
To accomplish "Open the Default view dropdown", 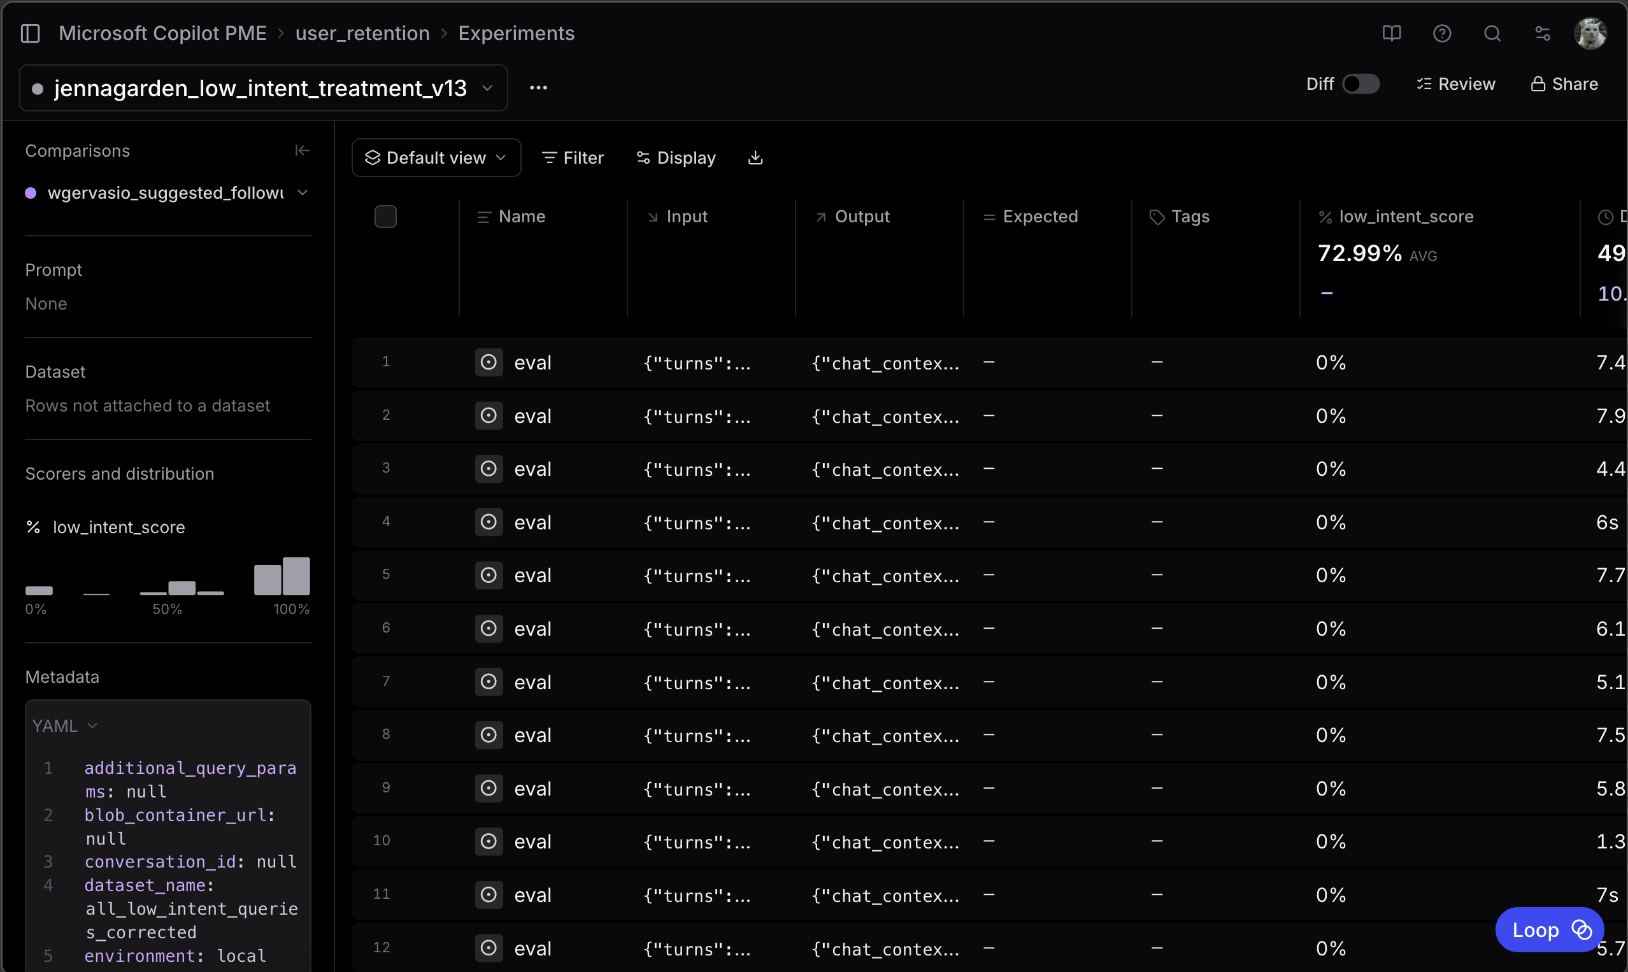I will point(436,157).
